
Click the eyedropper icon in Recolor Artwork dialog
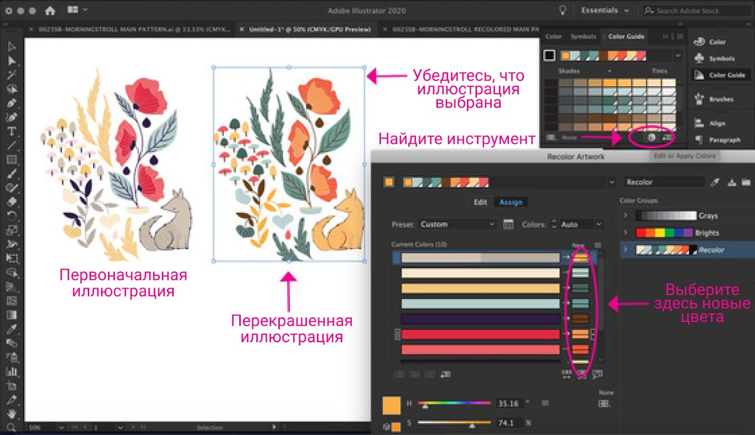point(715,182)
